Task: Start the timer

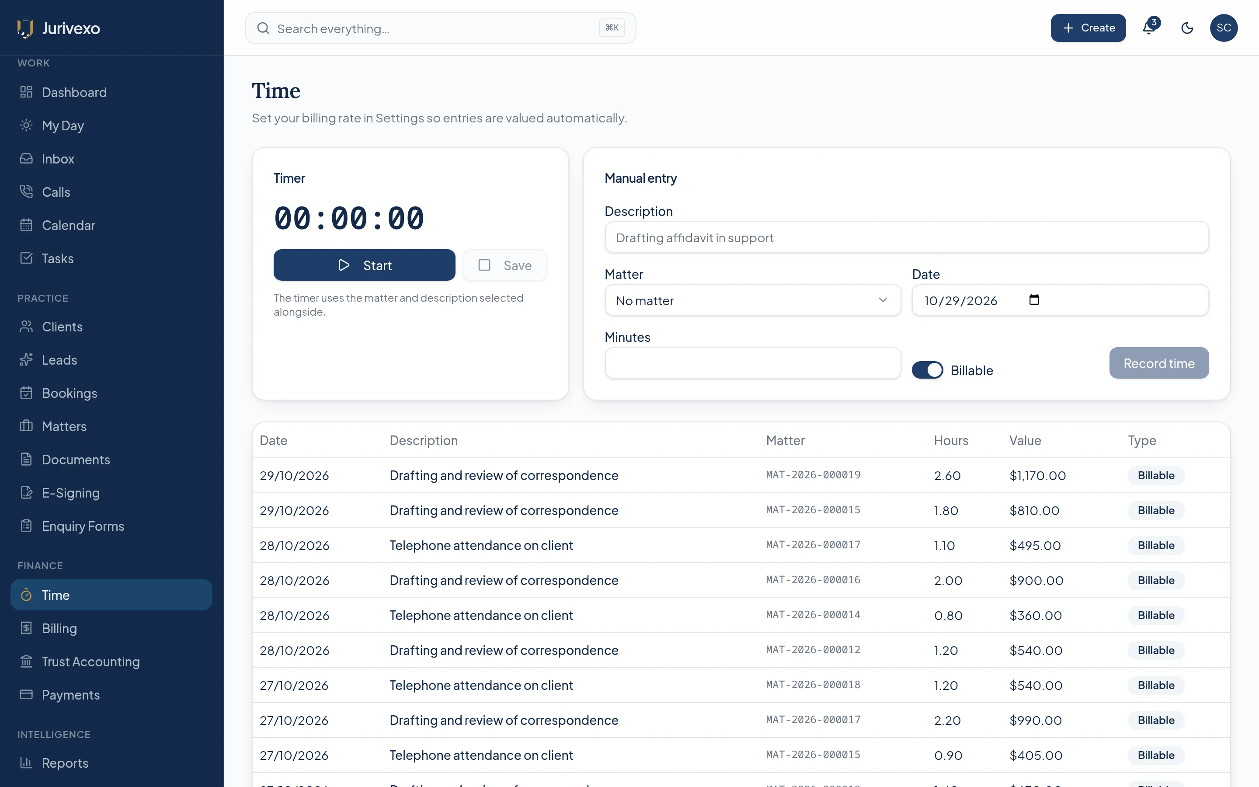Action: [364, 265]
